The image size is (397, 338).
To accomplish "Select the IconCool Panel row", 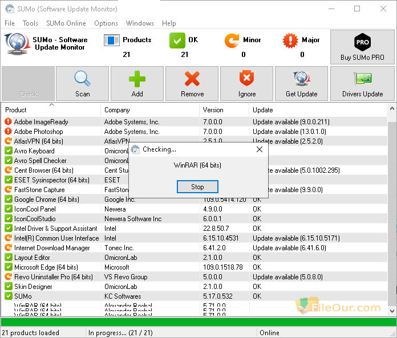I will pyautogui.click(x=195, y=209).
